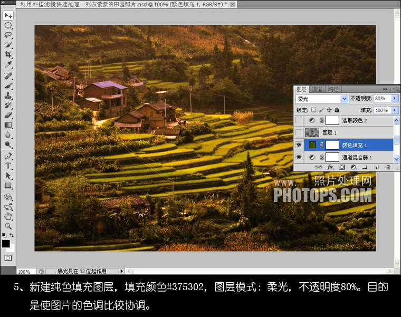Collapse the Layers panel to icons
Viewport: 401px width, 317px height.
pyautogui.click(x=385, y=89)
